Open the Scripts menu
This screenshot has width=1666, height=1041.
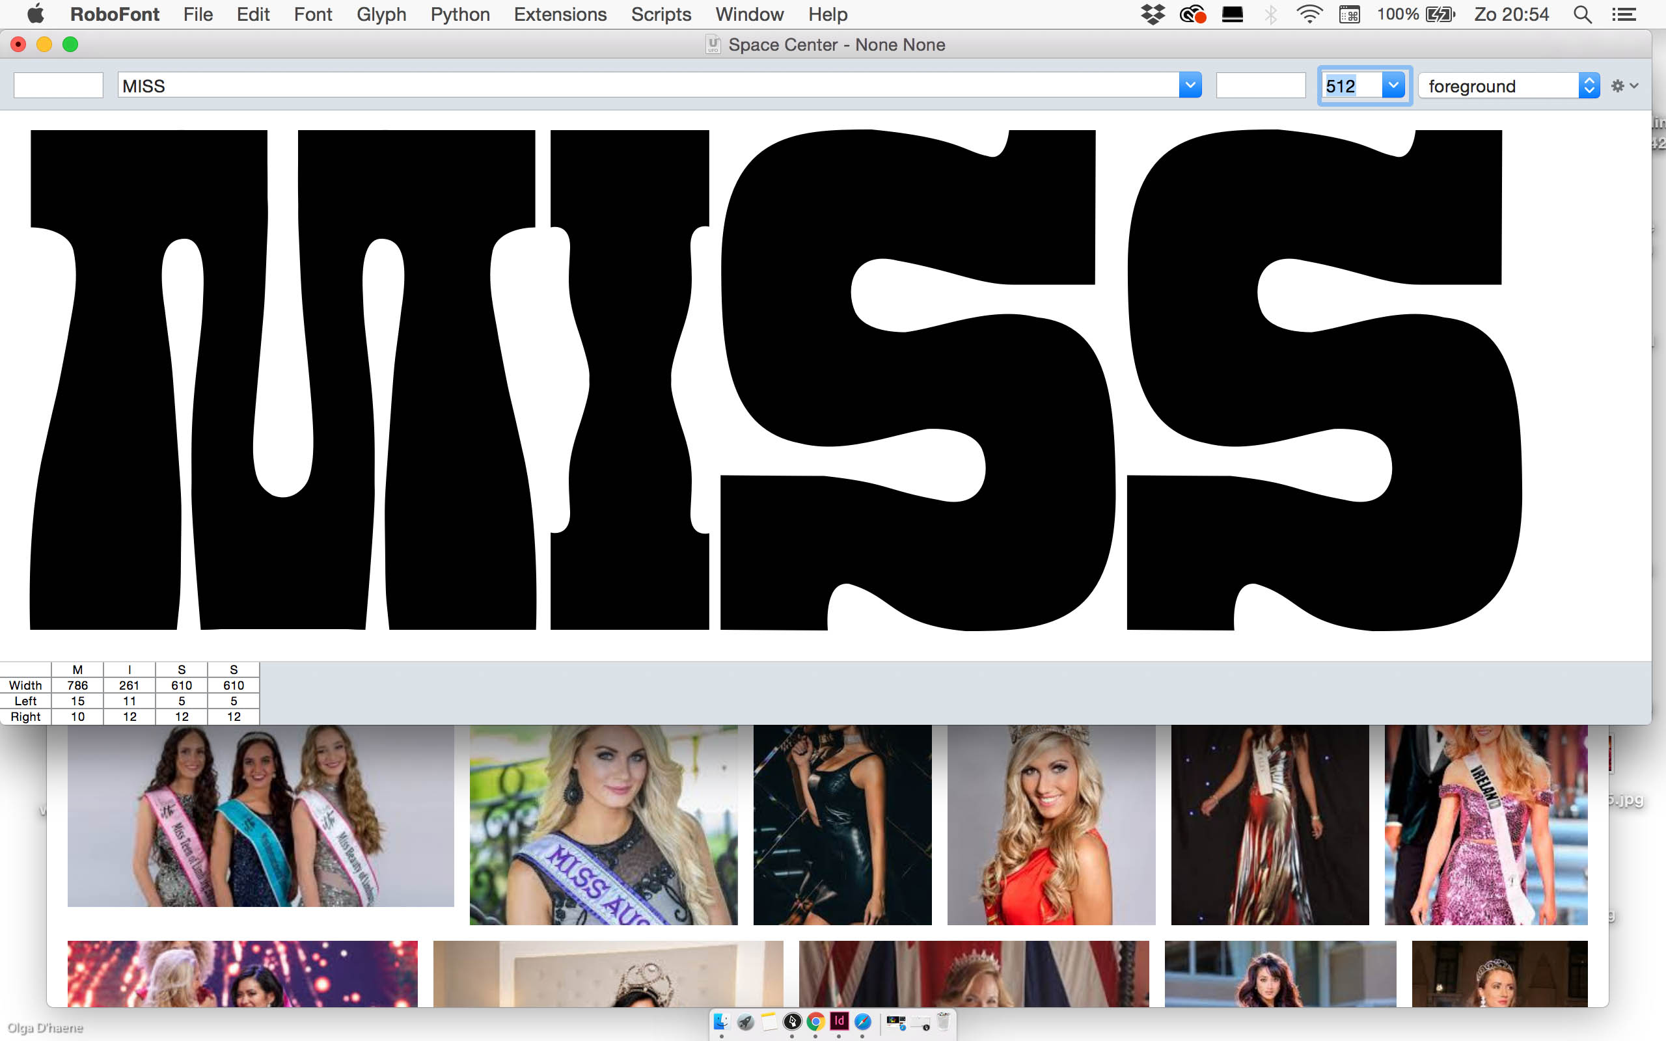click(x=661, y=14)
